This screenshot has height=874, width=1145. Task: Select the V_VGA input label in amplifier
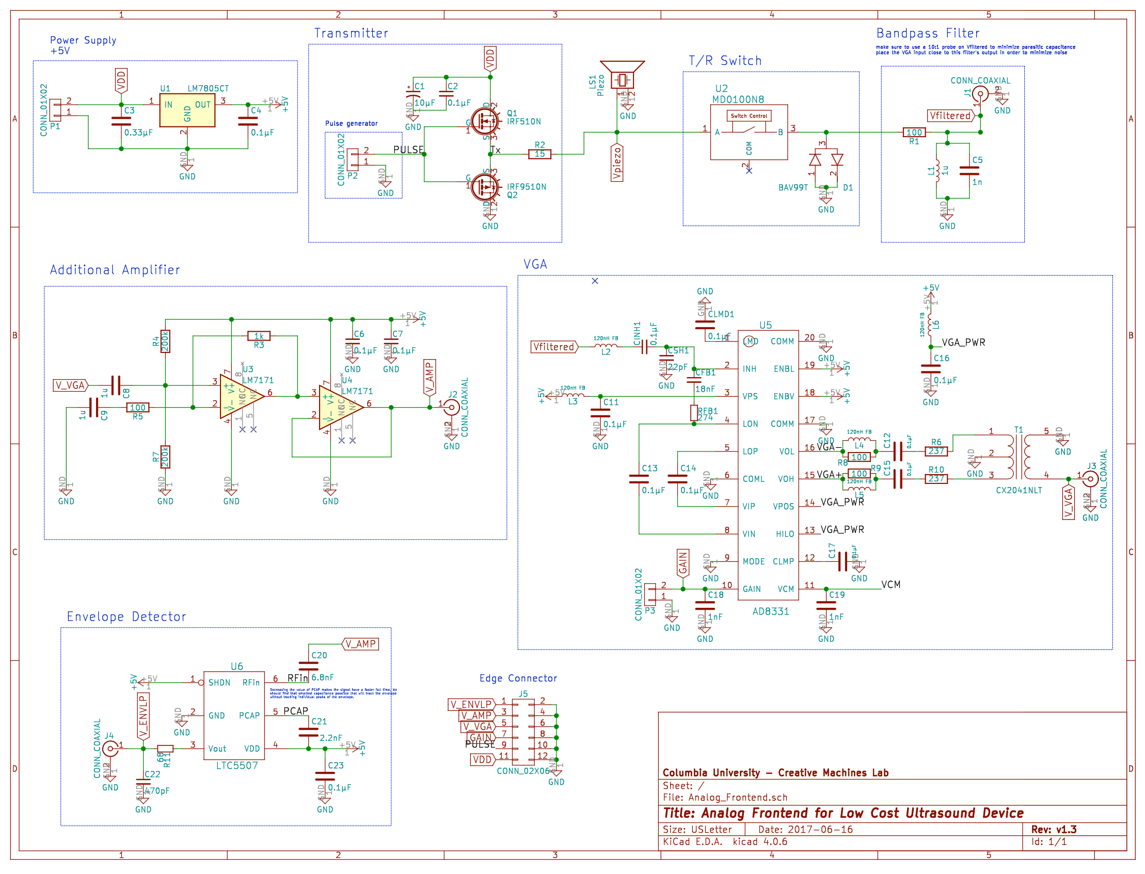pyautogui.click(x=71, y=385)
